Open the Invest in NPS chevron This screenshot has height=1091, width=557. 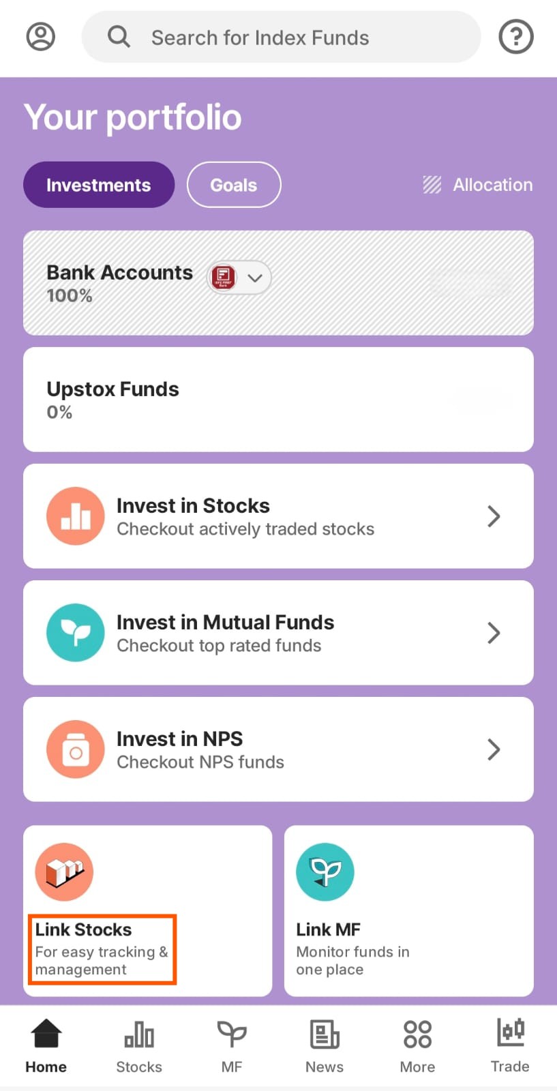494,749
